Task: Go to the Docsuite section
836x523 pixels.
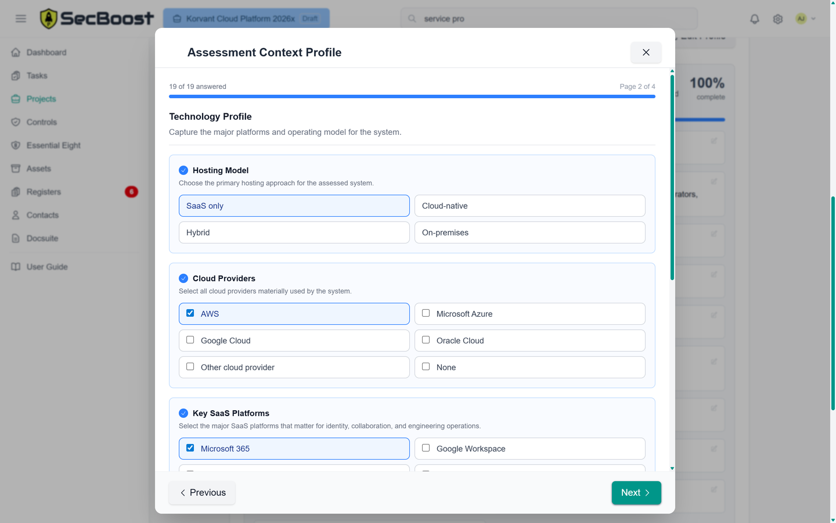Action: (x=41, y=238)
